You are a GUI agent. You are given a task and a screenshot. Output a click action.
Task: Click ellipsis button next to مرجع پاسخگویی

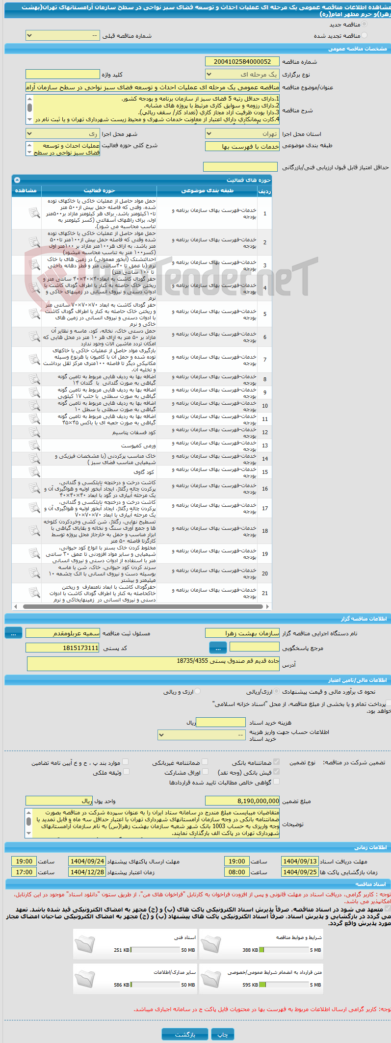point(218,648)
